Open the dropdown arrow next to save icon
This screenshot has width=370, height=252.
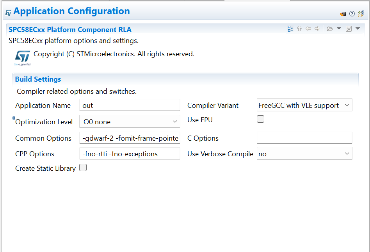[x=358, y=29]
